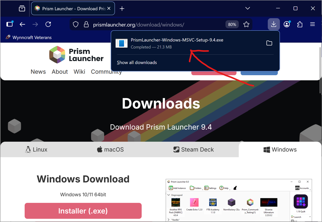322x222 pixels.
Task: Click the Firefox account profile icon
Action: (287, 24)
